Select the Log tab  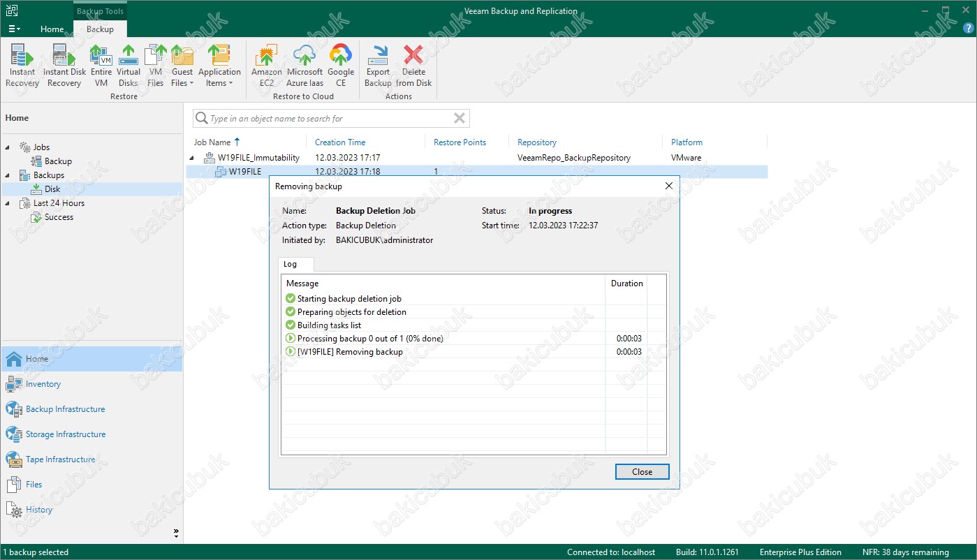[290, 264]
